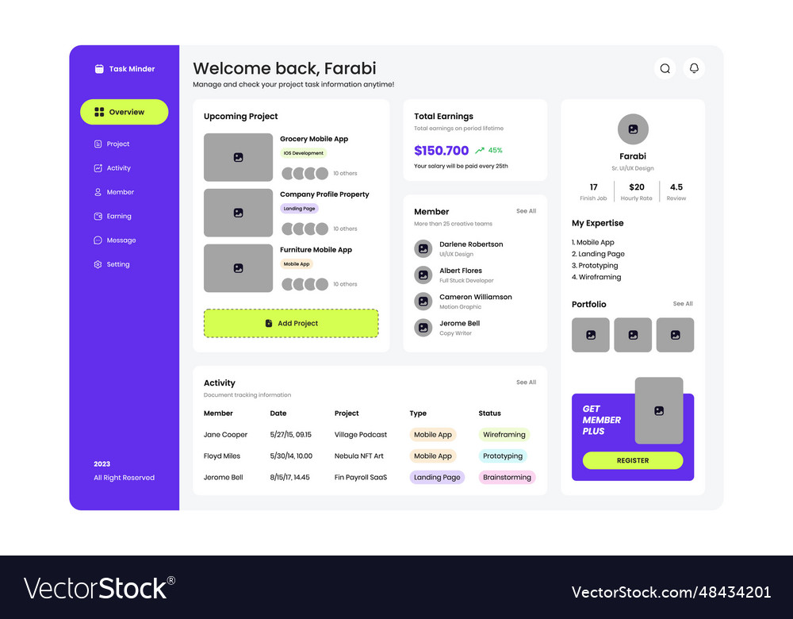Open the Overview menu item
The height and width of the screenshot is (619, 793).
coord(125,112)
